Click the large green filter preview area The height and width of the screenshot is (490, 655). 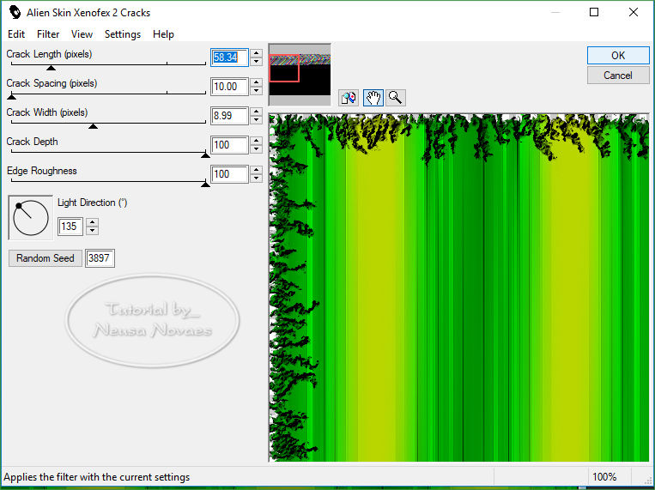[458, 287]
